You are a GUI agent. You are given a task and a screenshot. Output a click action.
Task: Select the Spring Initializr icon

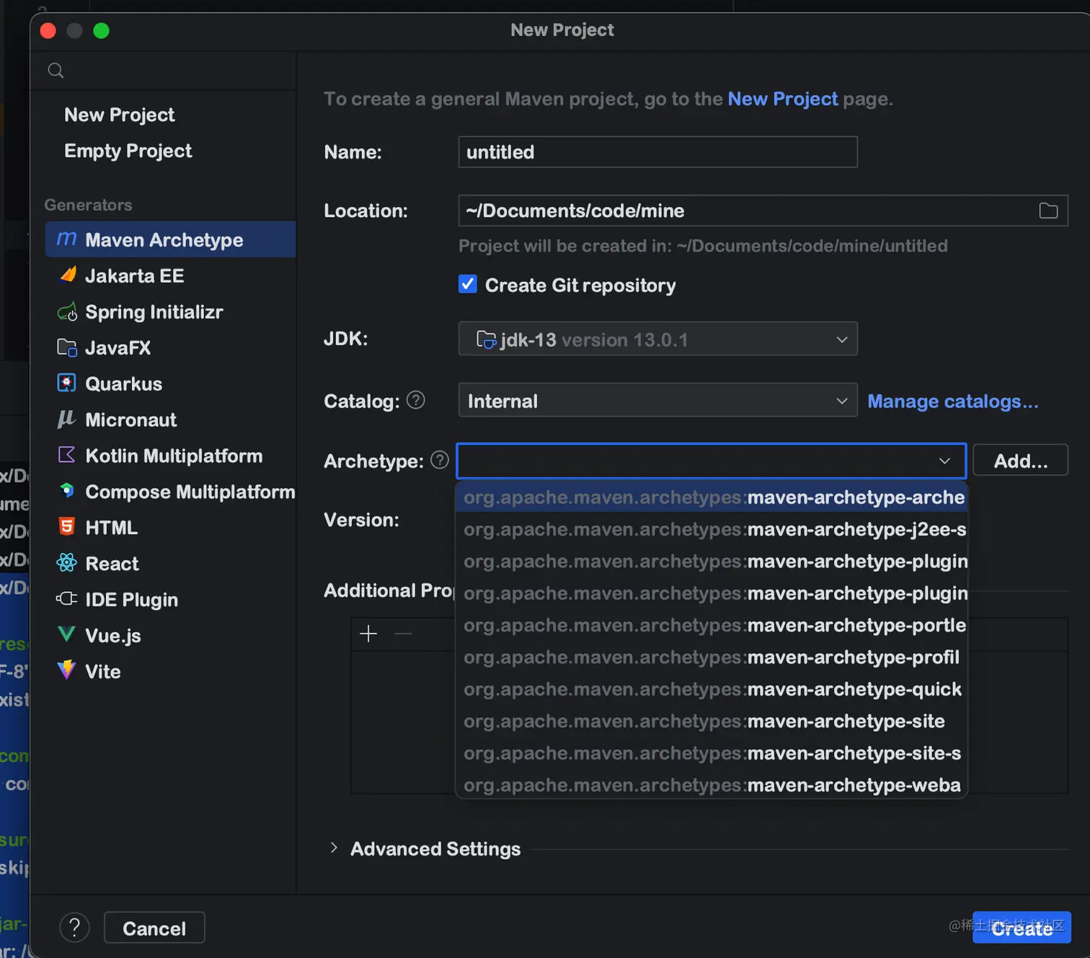[67, 311]
